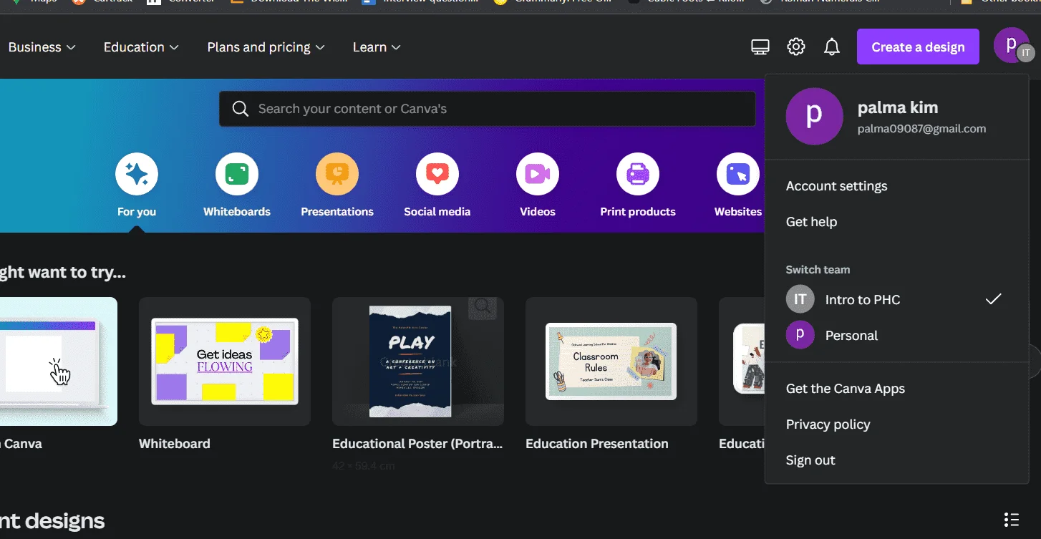Open the Whiteboards category icon
The height and width of the screenshot is (539, 1041).
pyautogui.click(x=237, y=174)
